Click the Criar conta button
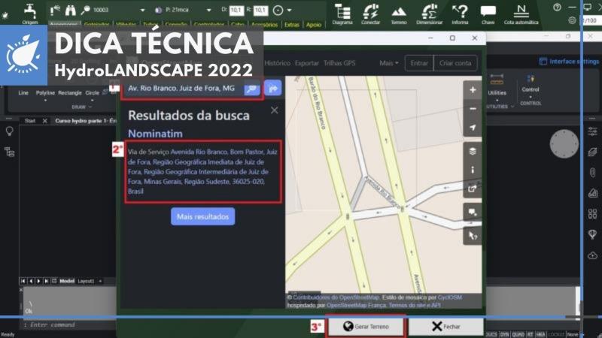Viewport: 602px width, 338px height. (x=455, y=63)
